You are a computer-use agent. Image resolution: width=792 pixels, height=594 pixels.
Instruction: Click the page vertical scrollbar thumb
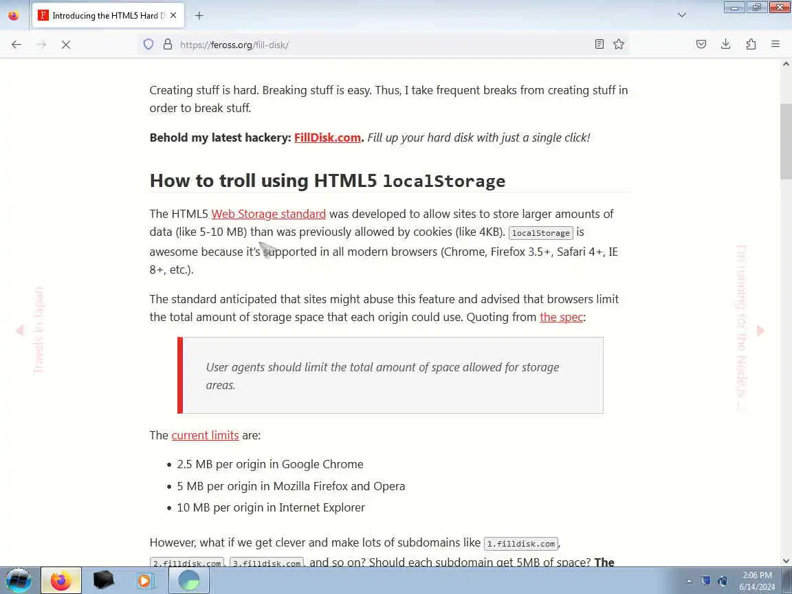[x=786, y=142]
